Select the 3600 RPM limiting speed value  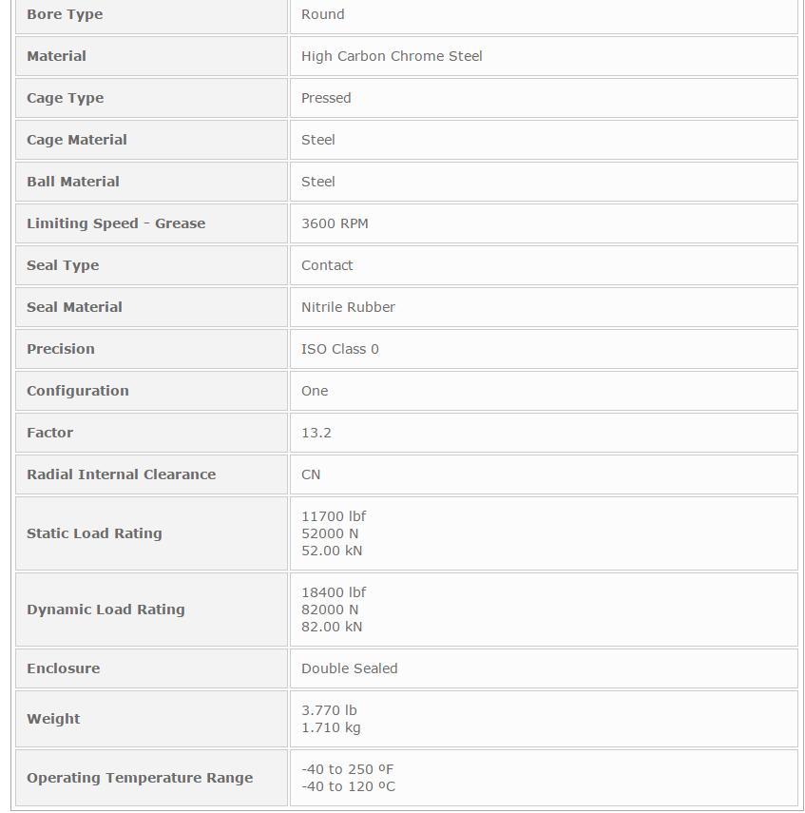pos(335,223)
